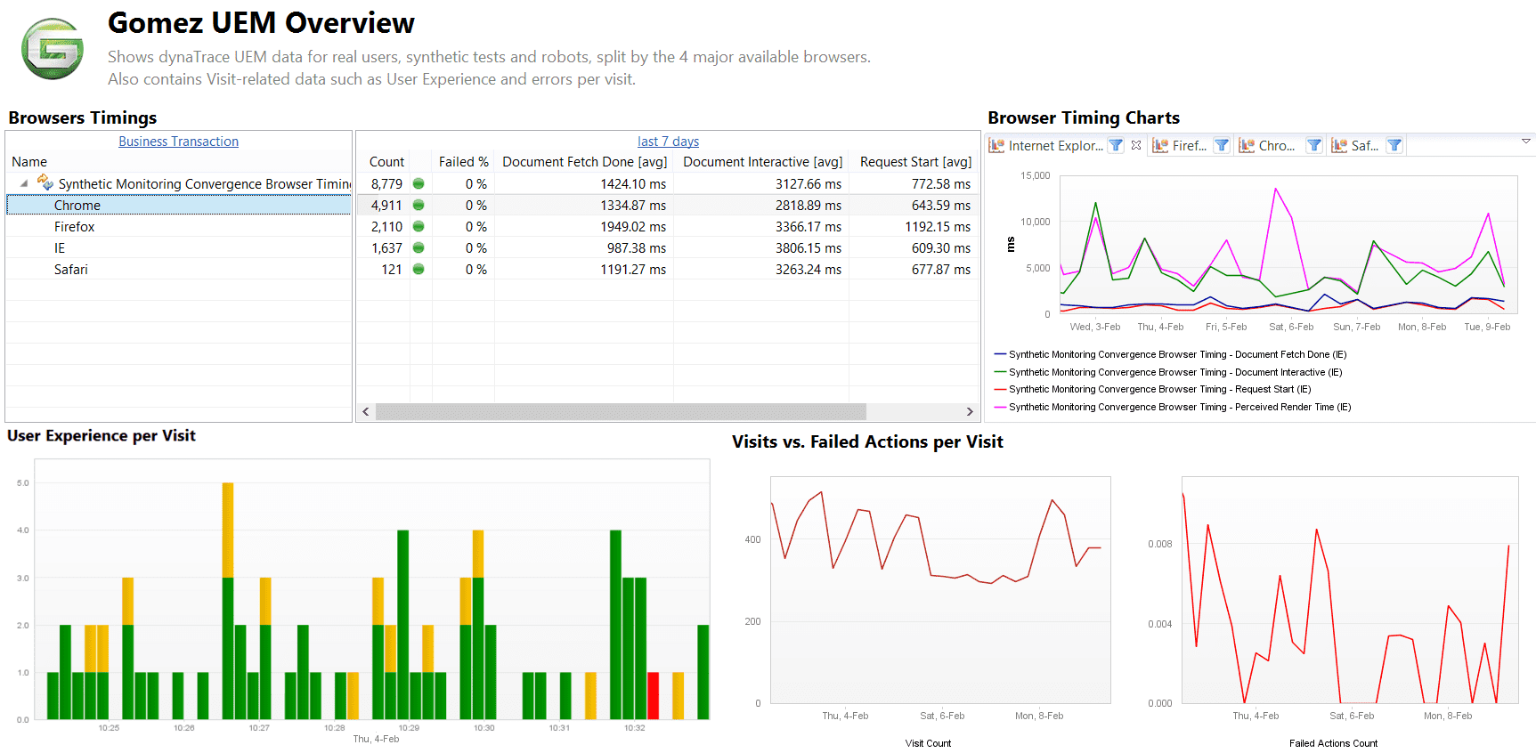
Task: Open the Business Transaction link
Action: click(178, 142)
